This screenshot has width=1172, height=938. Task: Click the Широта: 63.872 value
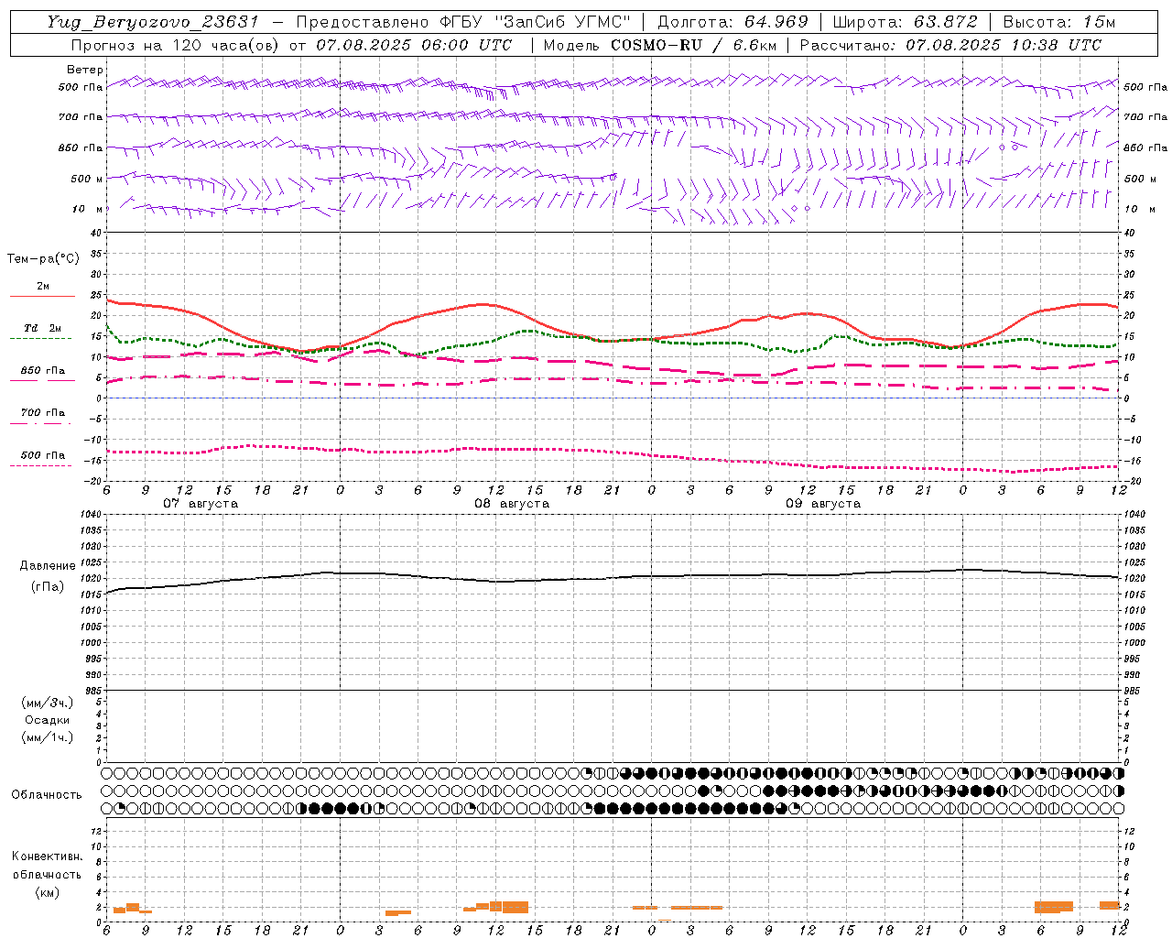coord(906,22)
